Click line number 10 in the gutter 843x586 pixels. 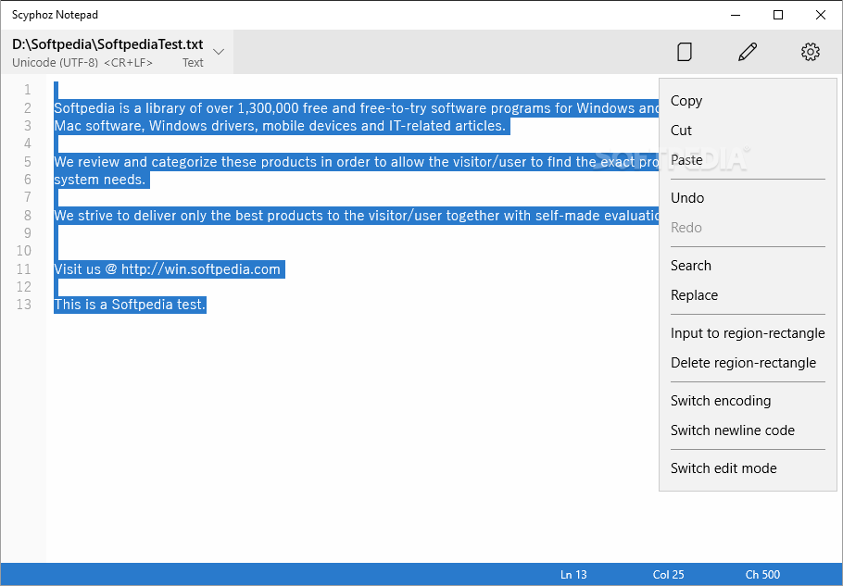click(24, 251)
